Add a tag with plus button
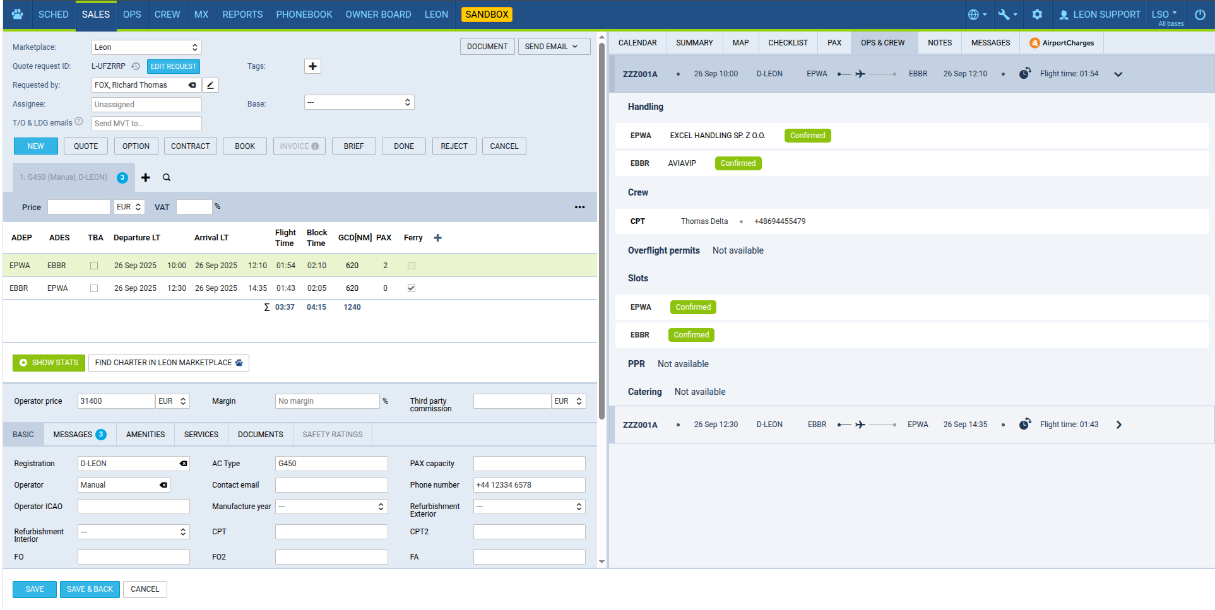The height and width of the screenshot is (610, 1215). (312, 66)
